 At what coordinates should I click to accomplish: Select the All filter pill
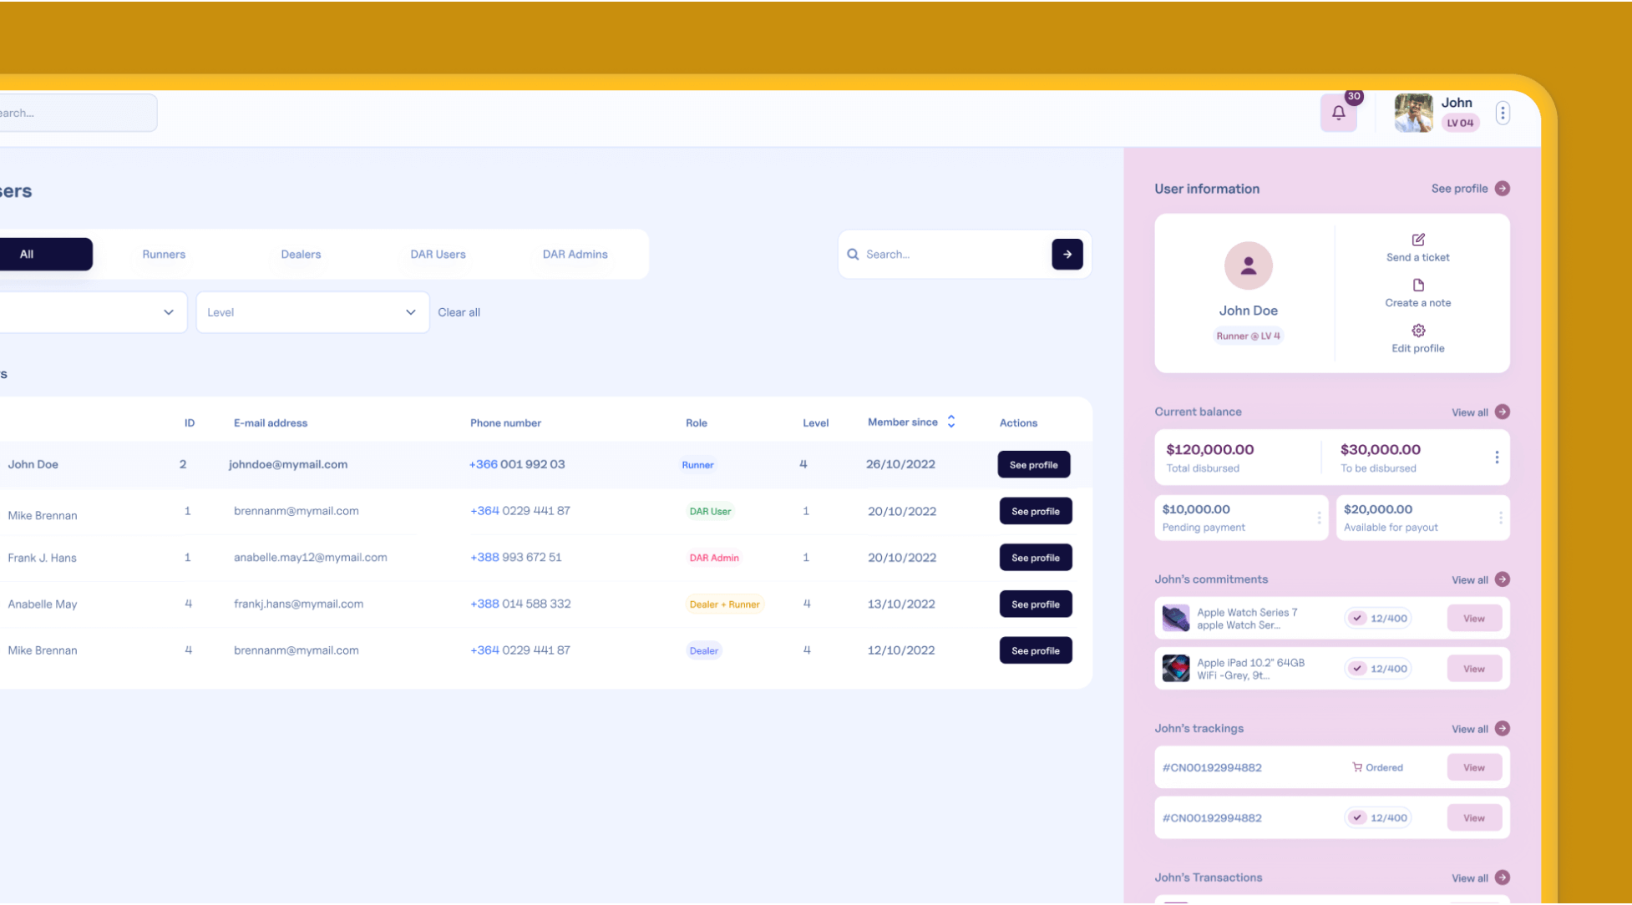click(x=26, y=254)
